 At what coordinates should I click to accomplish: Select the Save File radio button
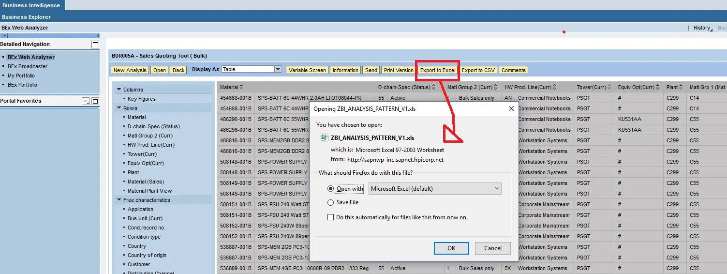pos(331,202)
